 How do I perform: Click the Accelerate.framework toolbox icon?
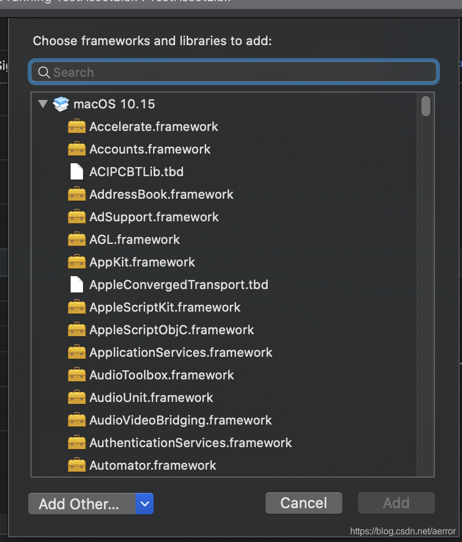tap(77, 126)
